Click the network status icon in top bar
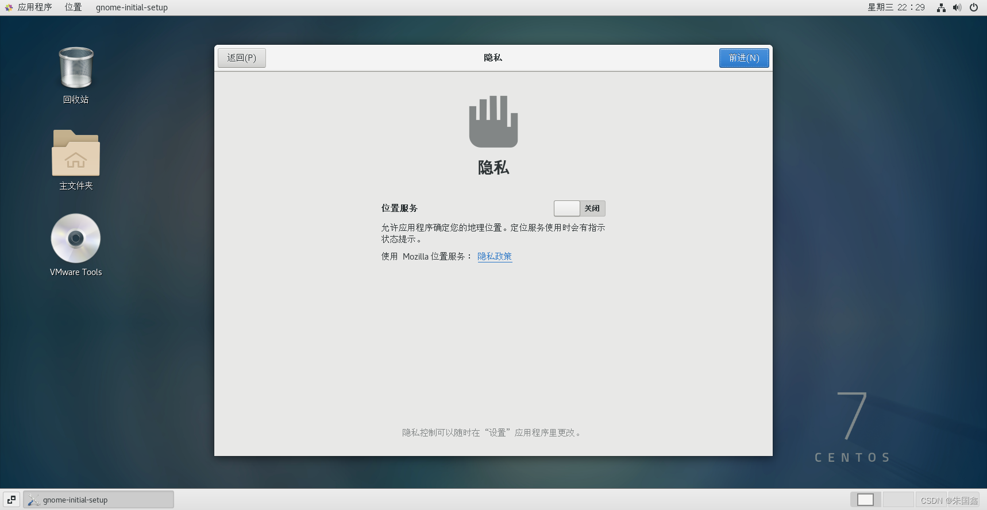 click(941, 7)
